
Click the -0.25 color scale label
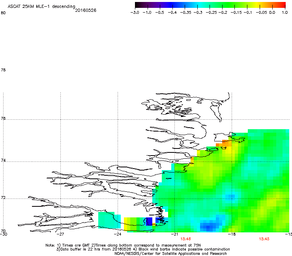tap(211, 13)
